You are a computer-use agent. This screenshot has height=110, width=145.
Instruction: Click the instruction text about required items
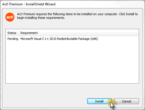77,16
